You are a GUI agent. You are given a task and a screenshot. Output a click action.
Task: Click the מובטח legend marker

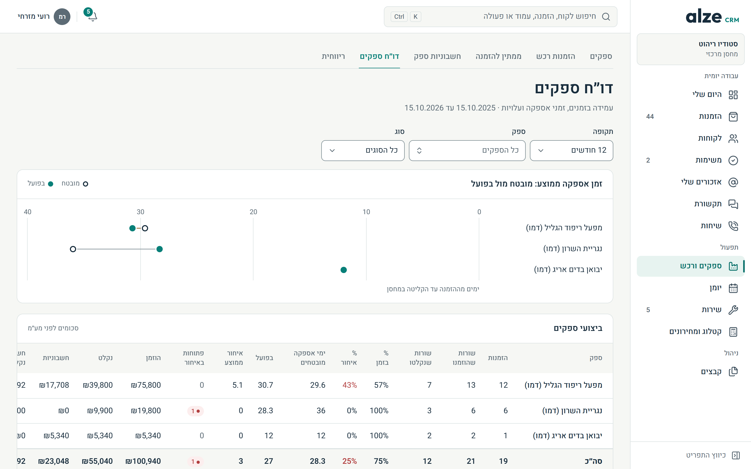85,184
